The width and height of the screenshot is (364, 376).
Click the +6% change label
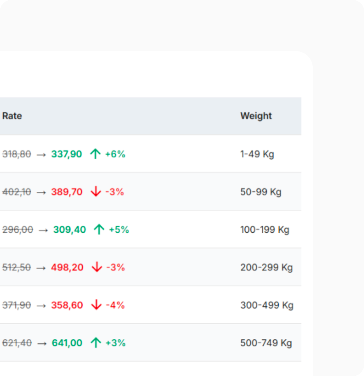click(115, 154)
